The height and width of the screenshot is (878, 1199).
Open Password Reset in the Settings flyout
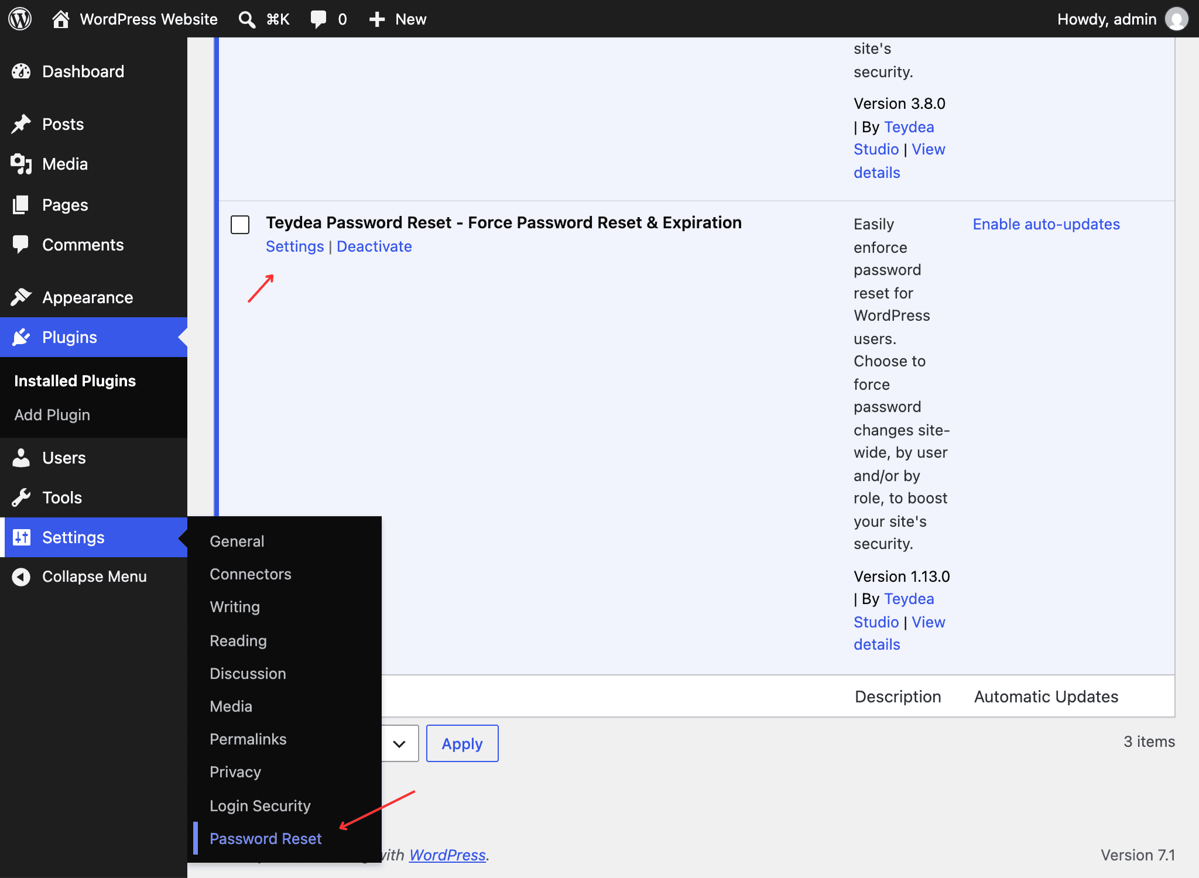click(x=266, y=839)
